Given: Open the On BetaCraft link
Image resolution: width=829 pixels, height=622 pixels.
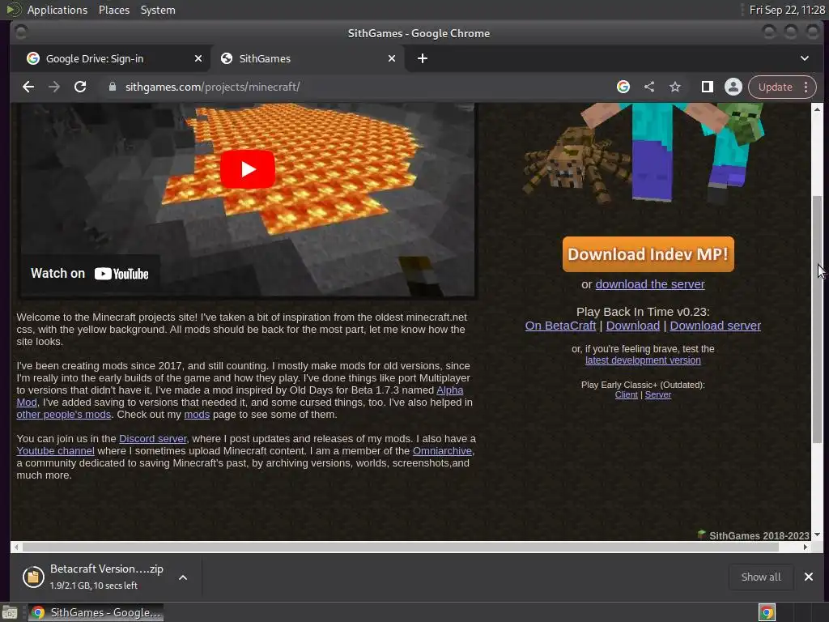Looking at the screenshot, I should coord(560,326).
